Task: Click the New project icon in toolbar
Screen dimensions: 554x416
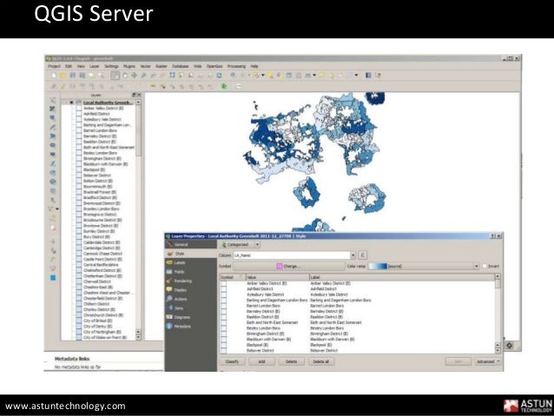Action: point(54,76)
